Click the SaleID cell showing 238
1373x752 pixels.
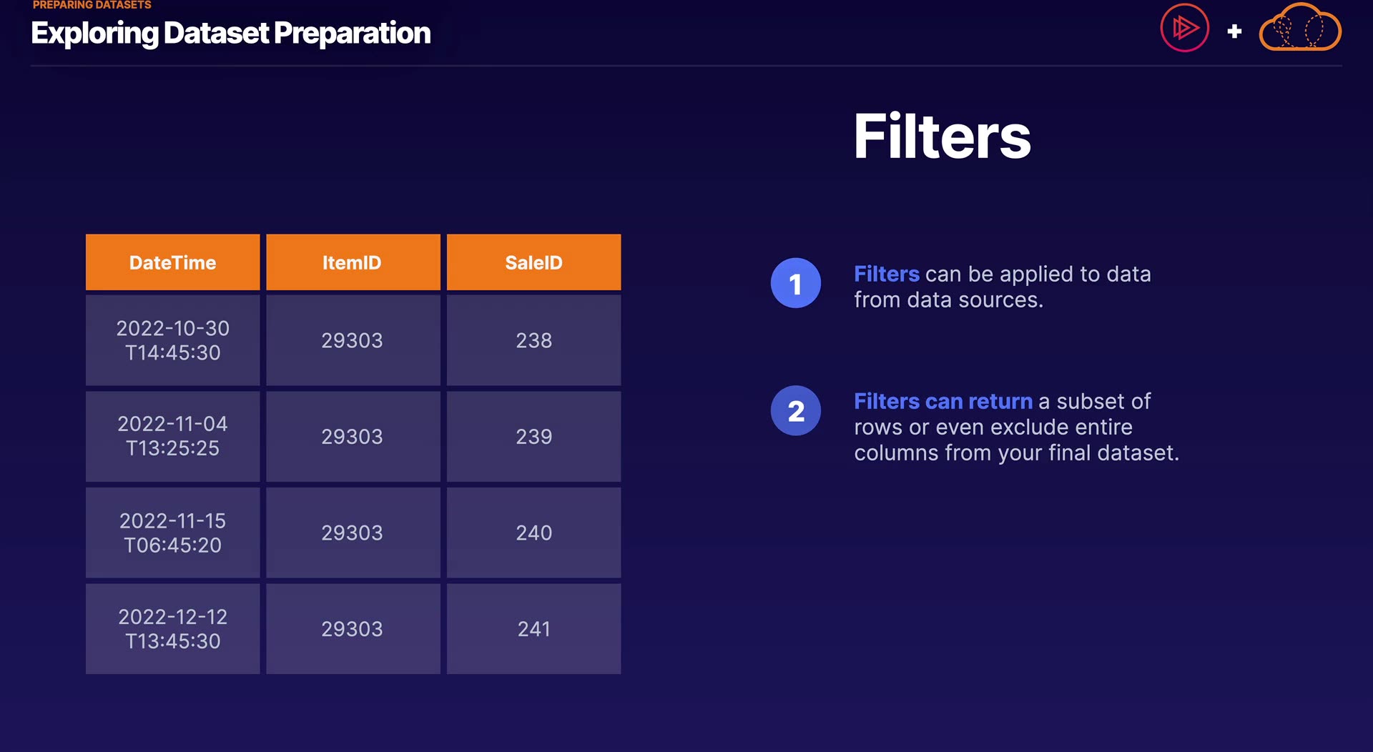[x=533, y=340]
